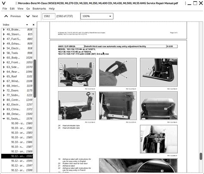Viewport: 204px width, 174px height.
Task: Expand the 58_Tools section
Action: 4,53
